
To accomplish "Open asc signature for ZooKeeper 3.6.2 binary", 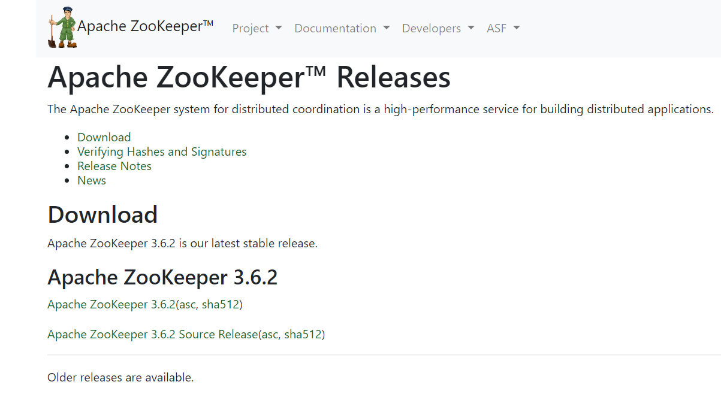I will coord(187,305).
